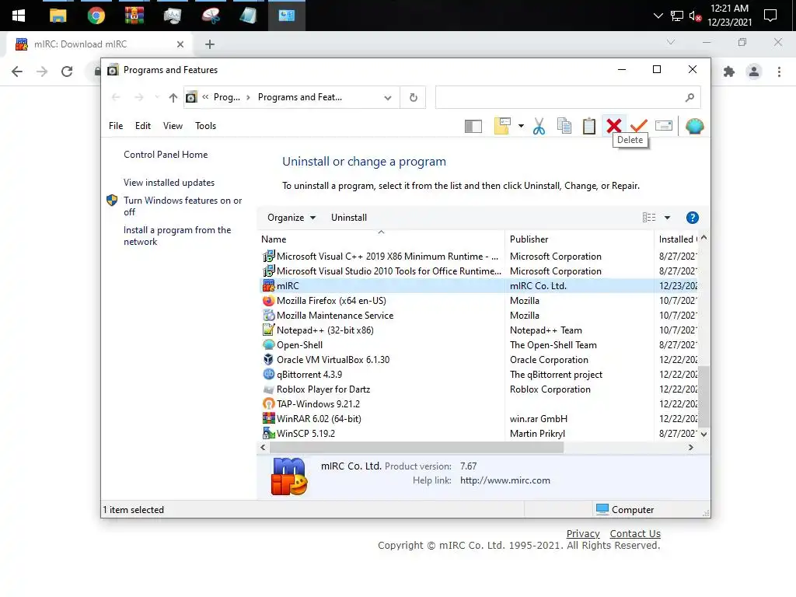Open the address bar history dropdown
The height and width of the screenshot is (597, 796).
pos(388,98)
